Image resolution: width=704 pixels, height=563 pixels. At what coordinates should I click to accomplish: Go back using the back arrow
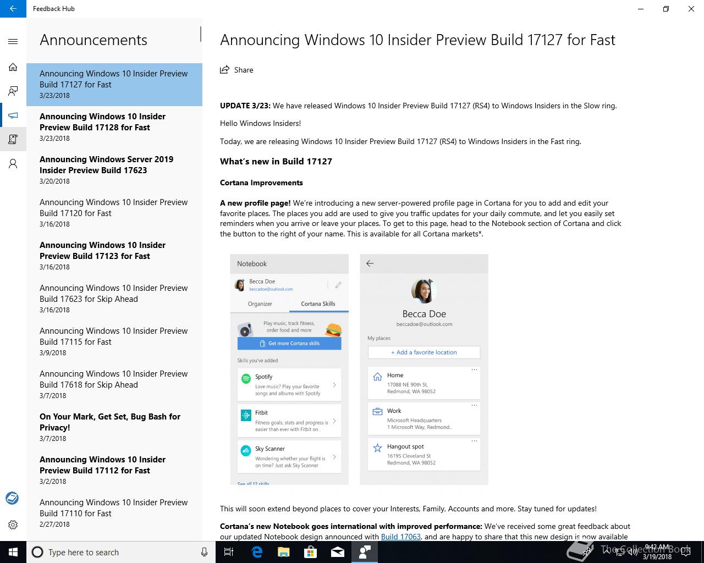pos(13,9)
